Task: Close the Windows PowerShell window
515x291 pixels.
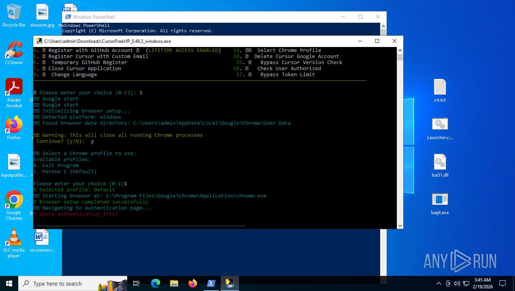Action: pyautogui.click(x=378, y=17)
